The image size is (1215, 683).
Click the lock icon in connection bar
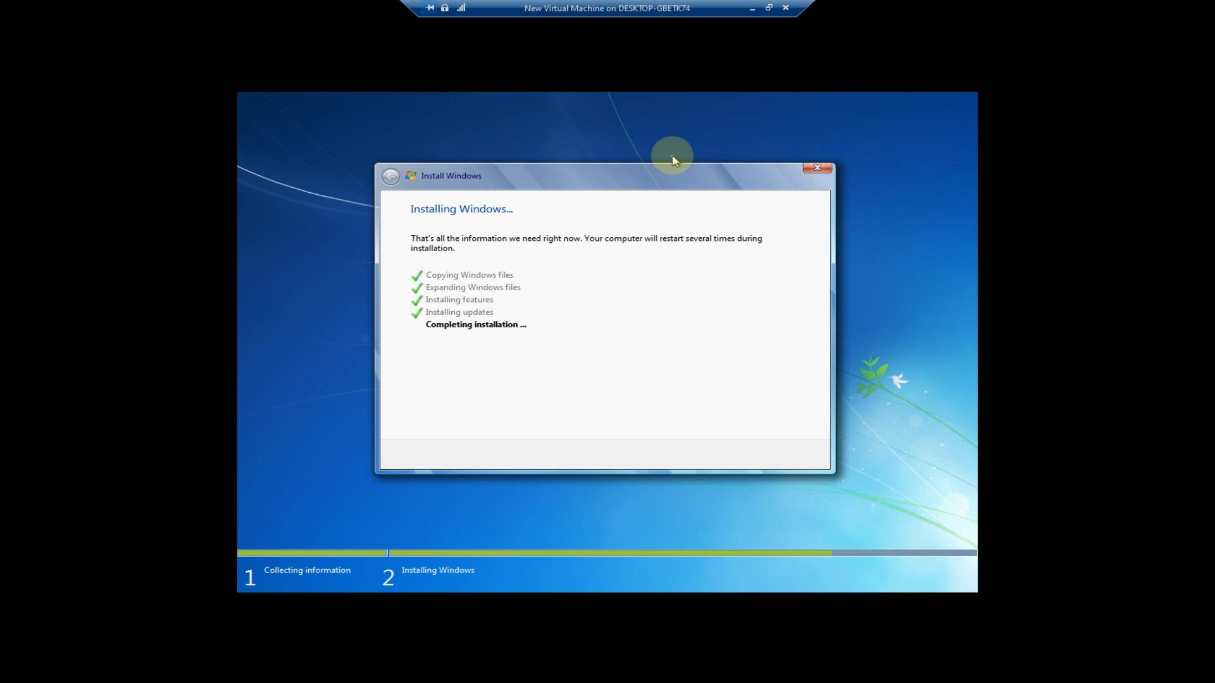(x=445, y=8)
